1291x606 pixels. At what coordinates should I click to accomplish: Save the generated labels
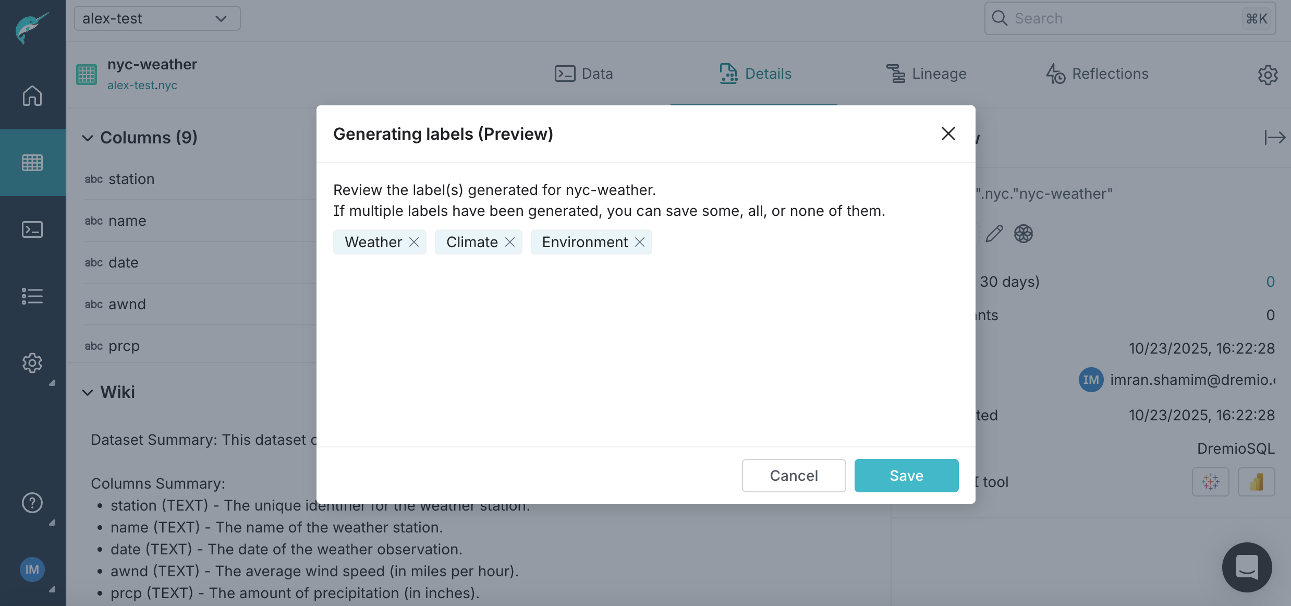[x=906, y=475]
